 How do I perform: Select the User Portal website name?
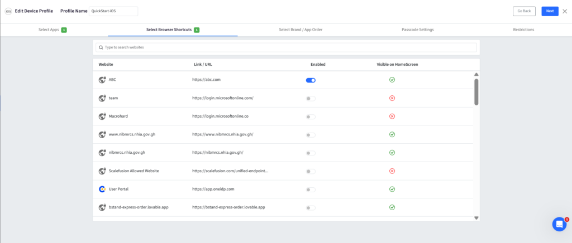click(x=118, y=189)
